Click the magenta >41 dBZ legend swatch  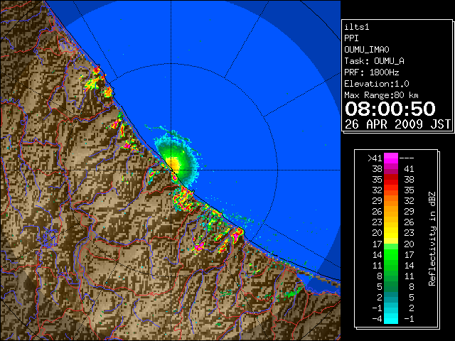pyautogui.click(x=391, y=158)
